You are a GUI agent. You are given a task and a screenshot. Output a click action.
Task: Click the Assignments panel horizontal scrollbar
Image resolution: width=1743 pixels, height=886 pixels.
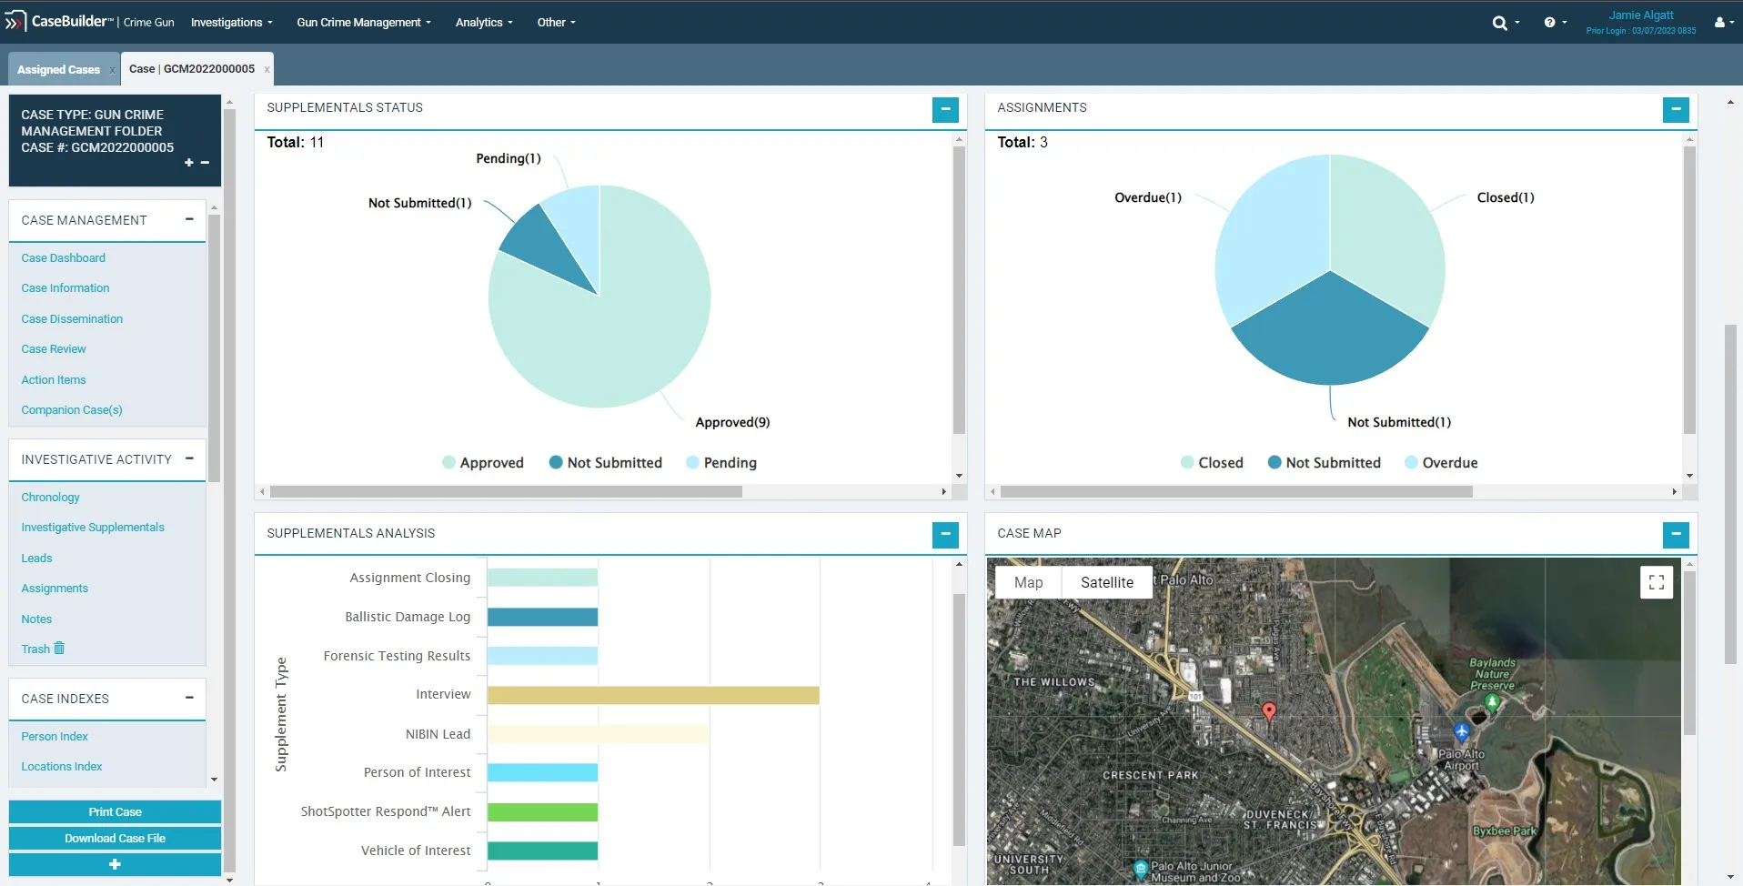[x=1236, y=491]
